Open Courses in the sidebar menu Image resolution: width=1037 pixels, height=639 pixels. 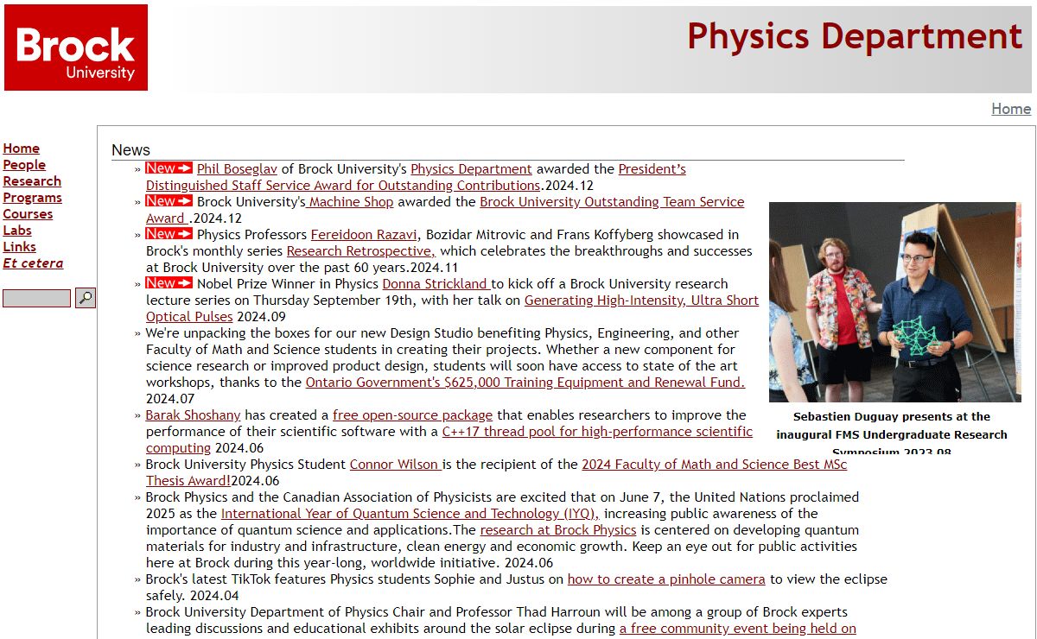coord(28,214)
